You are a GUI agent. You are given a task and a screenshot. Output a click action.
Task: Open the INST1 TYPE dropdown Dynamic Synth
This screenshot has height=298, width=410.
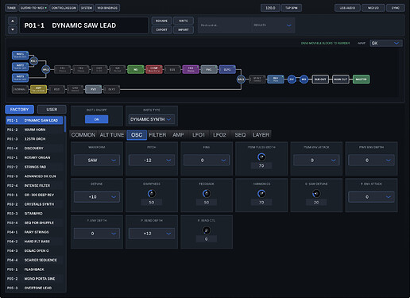point(152,119)
